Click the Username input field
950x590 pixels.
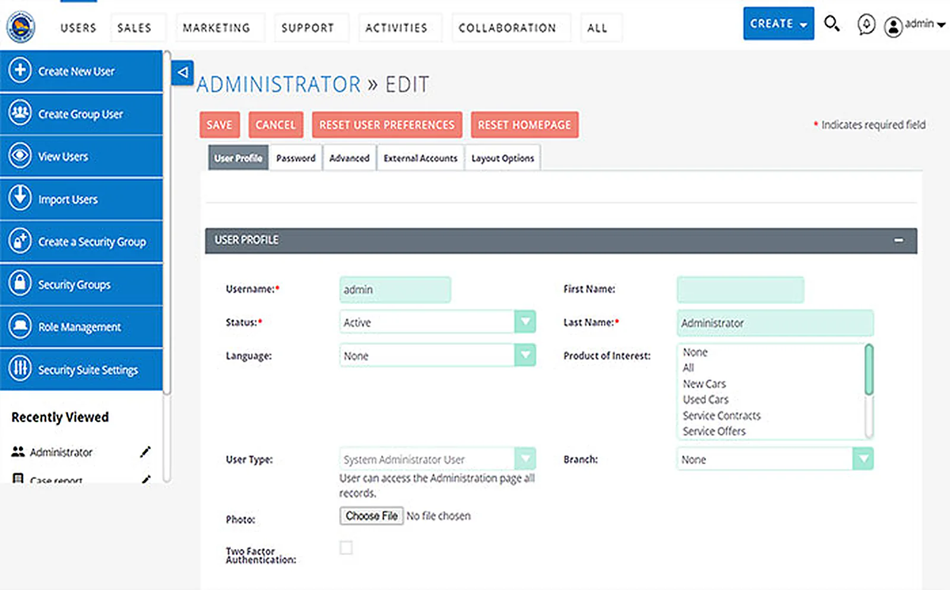tap(395, 290)
